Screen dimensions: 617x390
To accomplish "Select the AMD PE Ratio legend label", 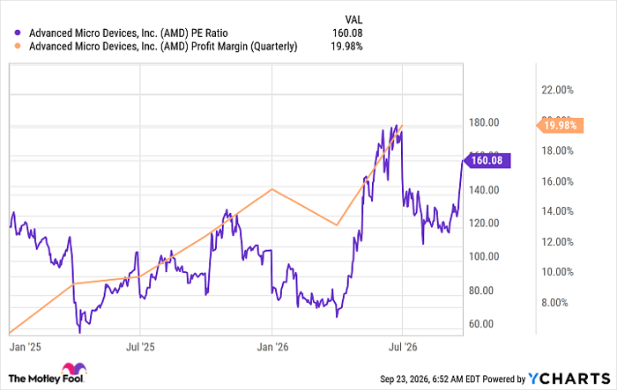I will click(129, 33).
